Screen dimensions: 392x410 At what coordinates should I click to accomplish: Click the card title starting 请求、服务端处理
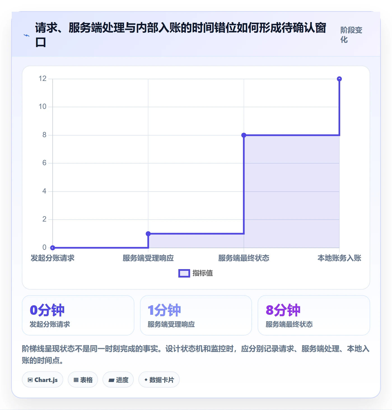click(x=181, y=35)
